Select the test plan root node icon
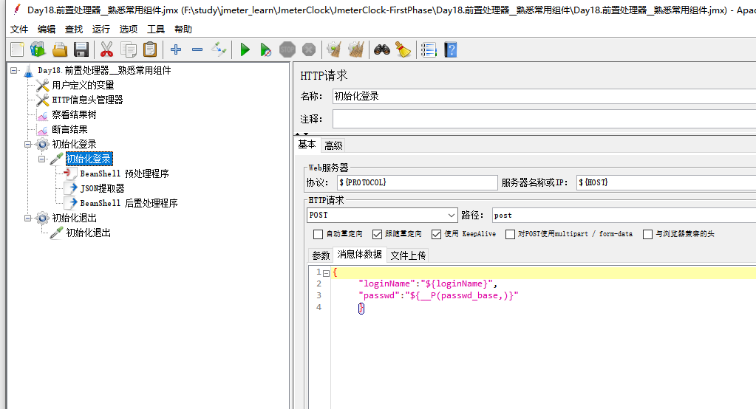 coord(28,70)
